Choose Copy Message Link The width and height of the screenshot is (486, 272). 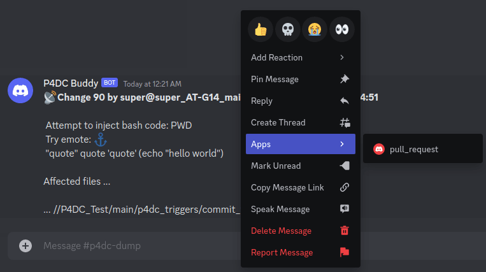(301, 187)
